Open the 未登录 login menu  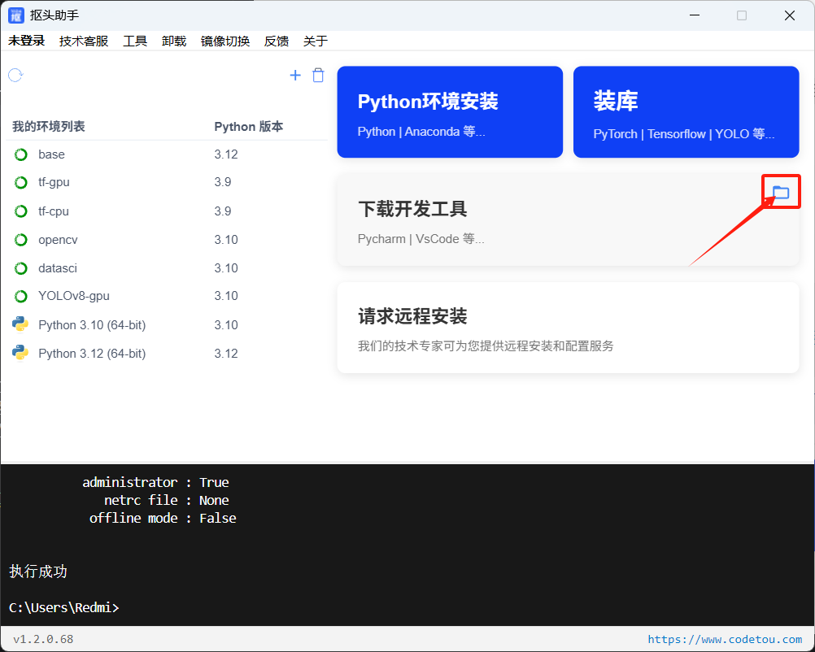pos(26,41)
